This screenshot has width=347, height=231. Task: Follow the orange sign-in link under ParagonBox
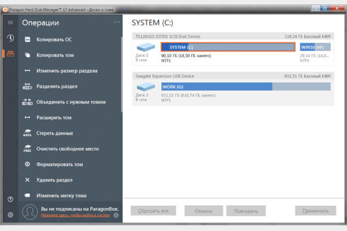coord(75,215)
